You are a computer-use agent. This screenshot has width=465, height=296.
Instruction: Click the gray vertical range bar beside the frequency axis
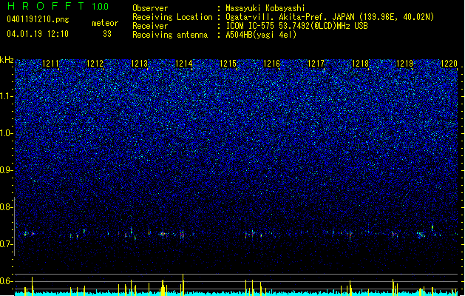(14, 226)
